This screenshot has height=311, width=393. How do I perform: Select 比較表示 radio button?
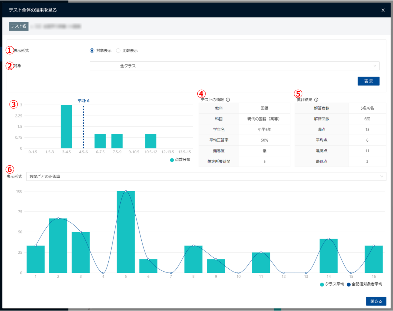coord(118,51)
